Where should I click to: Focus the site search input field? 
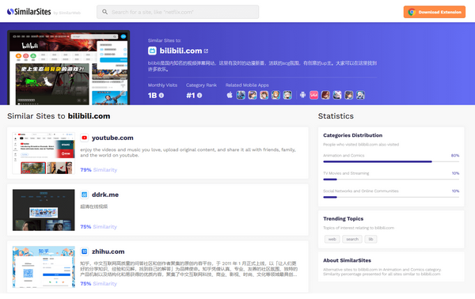point(178,12)
